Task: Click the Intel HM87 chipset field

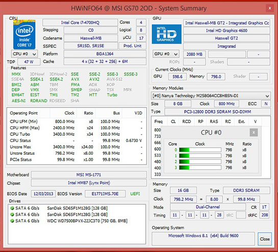Action: coord(89,183)
